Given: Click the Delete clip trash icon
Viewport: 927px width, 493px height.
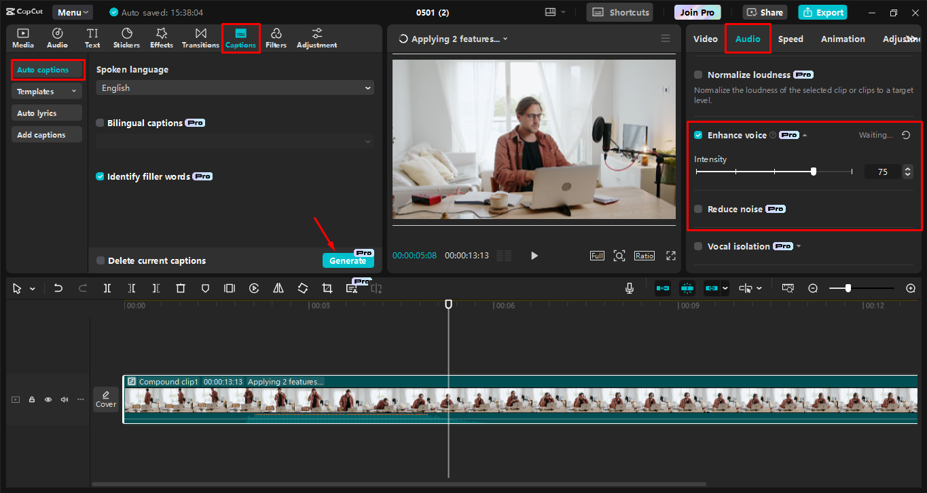Looking at the screenshot, I should (x=180, y=288).
